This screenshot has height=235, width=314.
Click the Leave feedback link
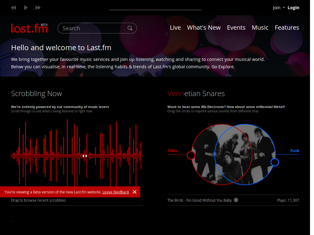[116, 192]
